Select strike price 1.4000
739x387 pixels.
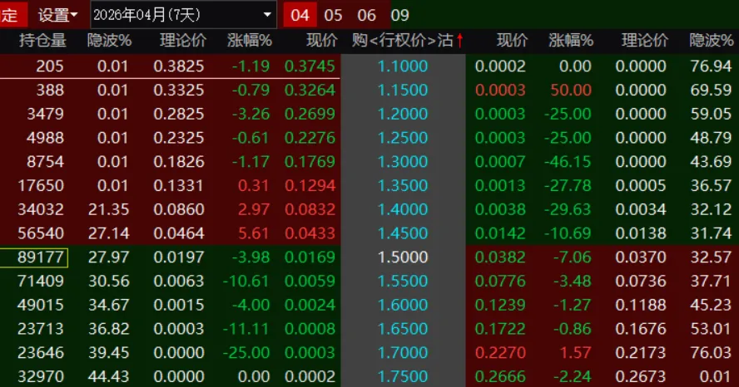[x=403, y=209]
